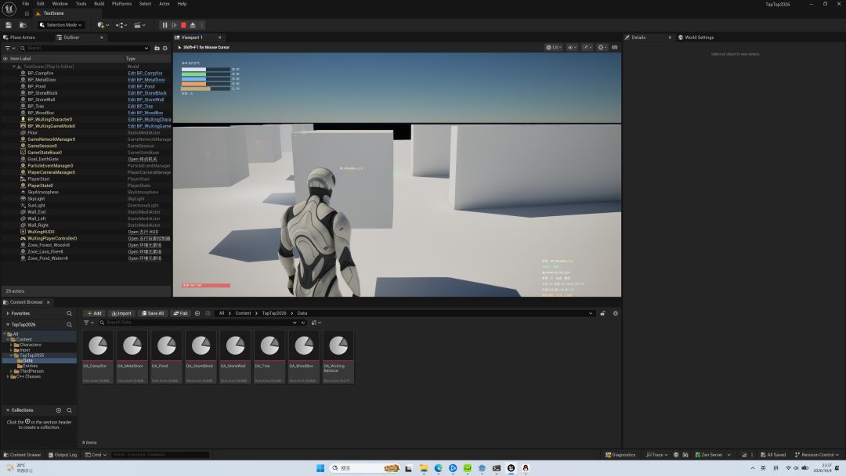The width and height of the screenshot is (846, 476).
Task: Switch to the World Settings tab
Action: [696, 38]
